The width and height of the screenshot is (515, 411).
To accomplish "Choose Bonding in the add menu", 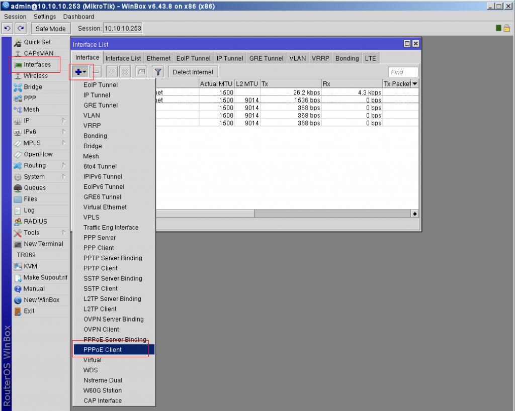I will 114,136.
